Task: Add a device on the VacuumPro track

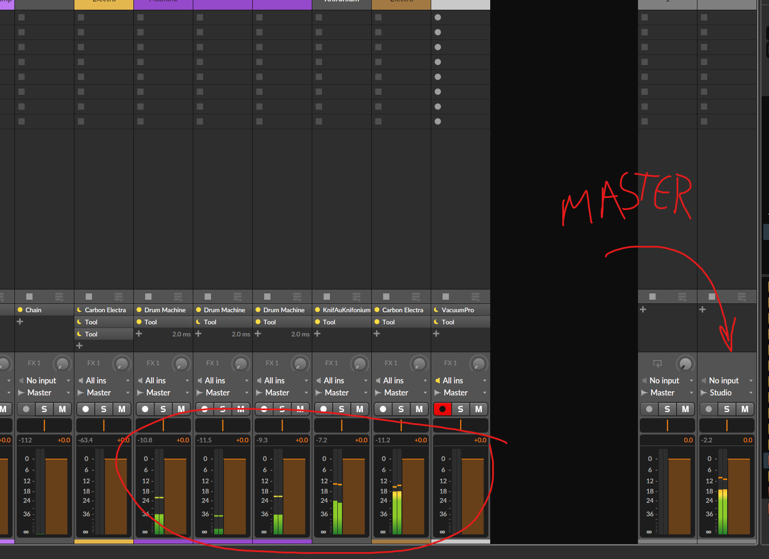Action: click(x=436, y=334)
